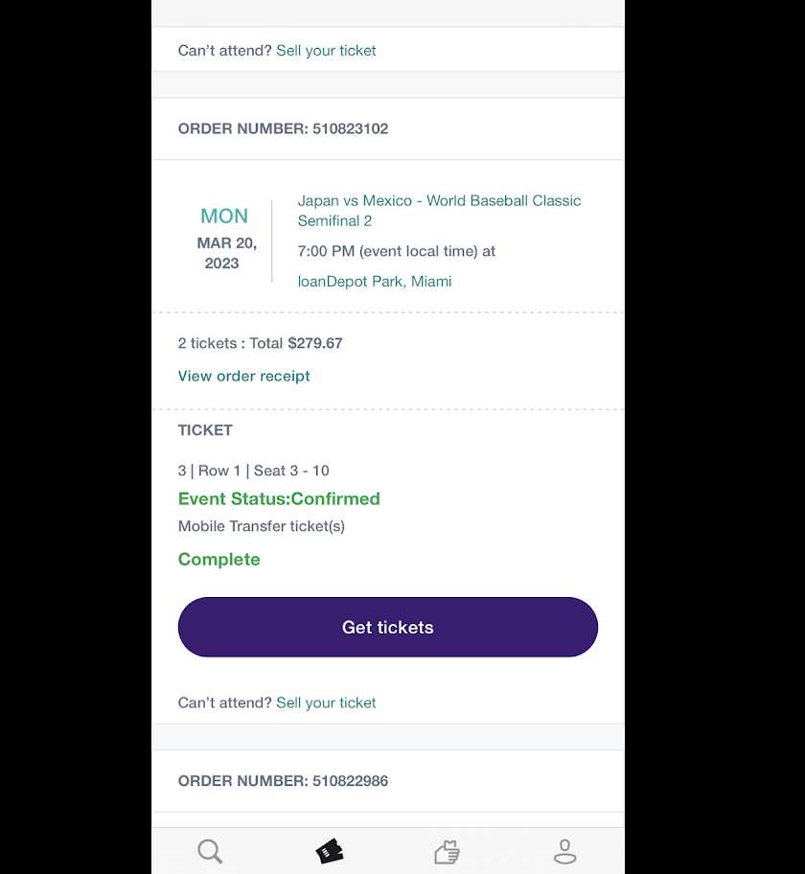Screen dimensions: 805x874
Task: Open the View order receipt link
Action: tap(243, 376)
